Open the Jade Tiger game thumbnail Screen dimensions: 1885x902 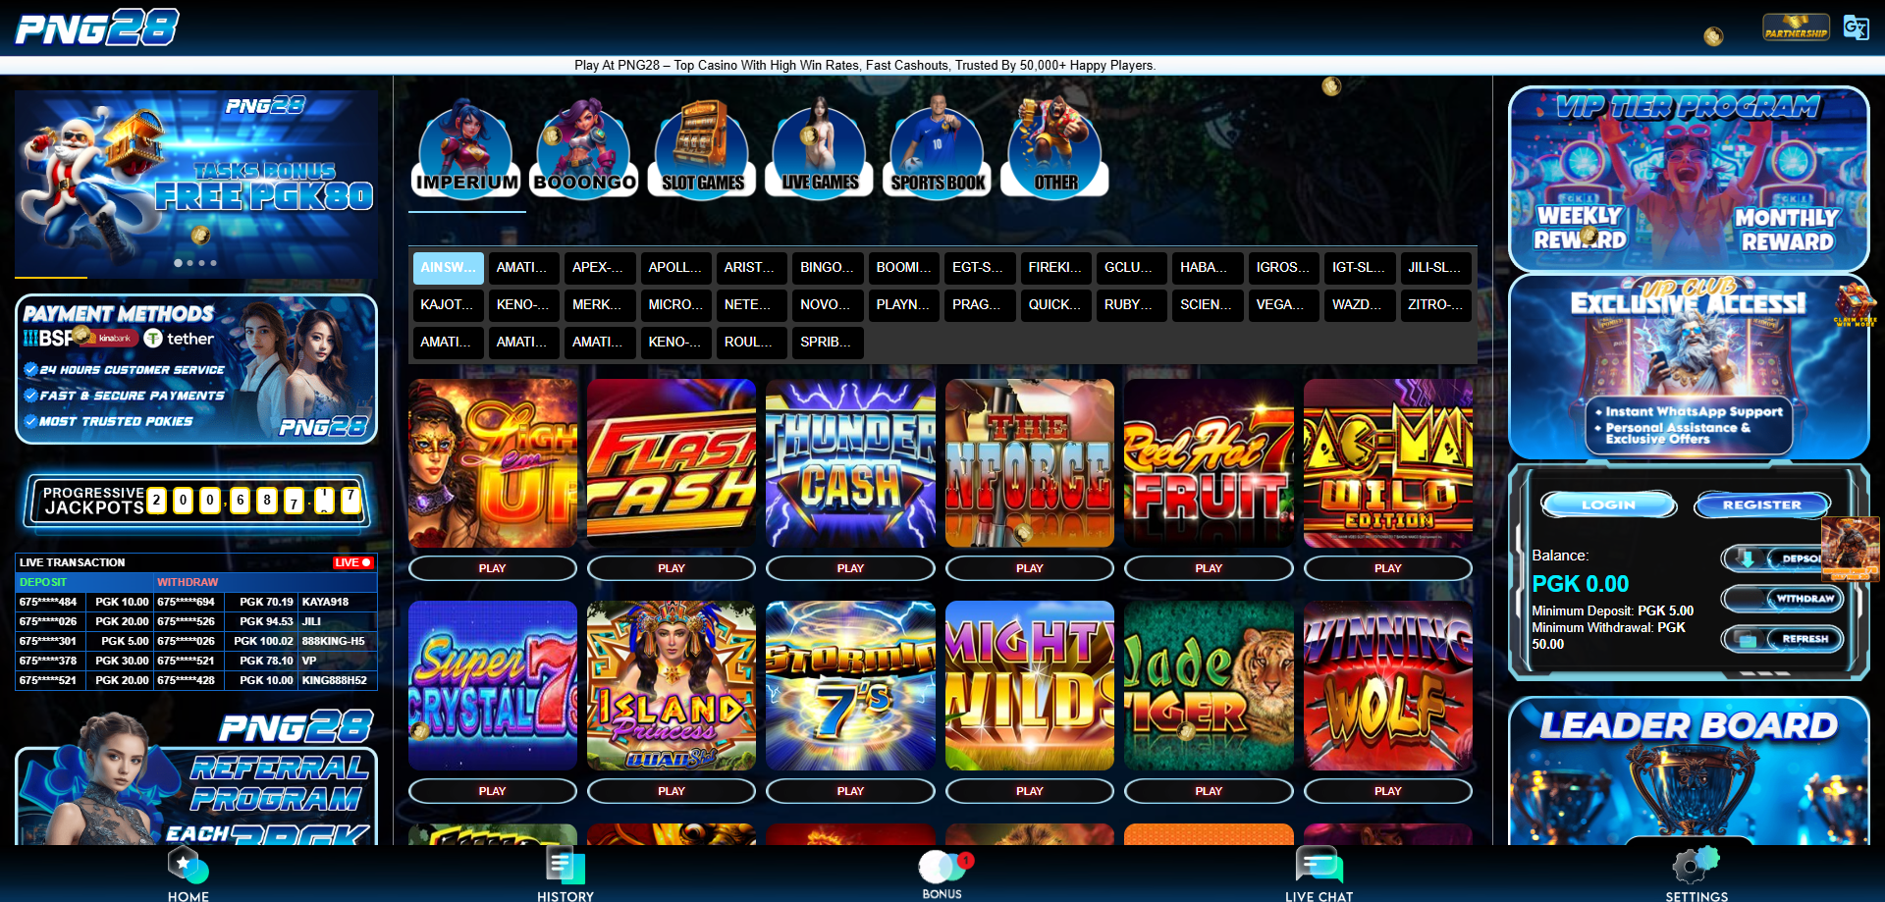pos(1209,686)
